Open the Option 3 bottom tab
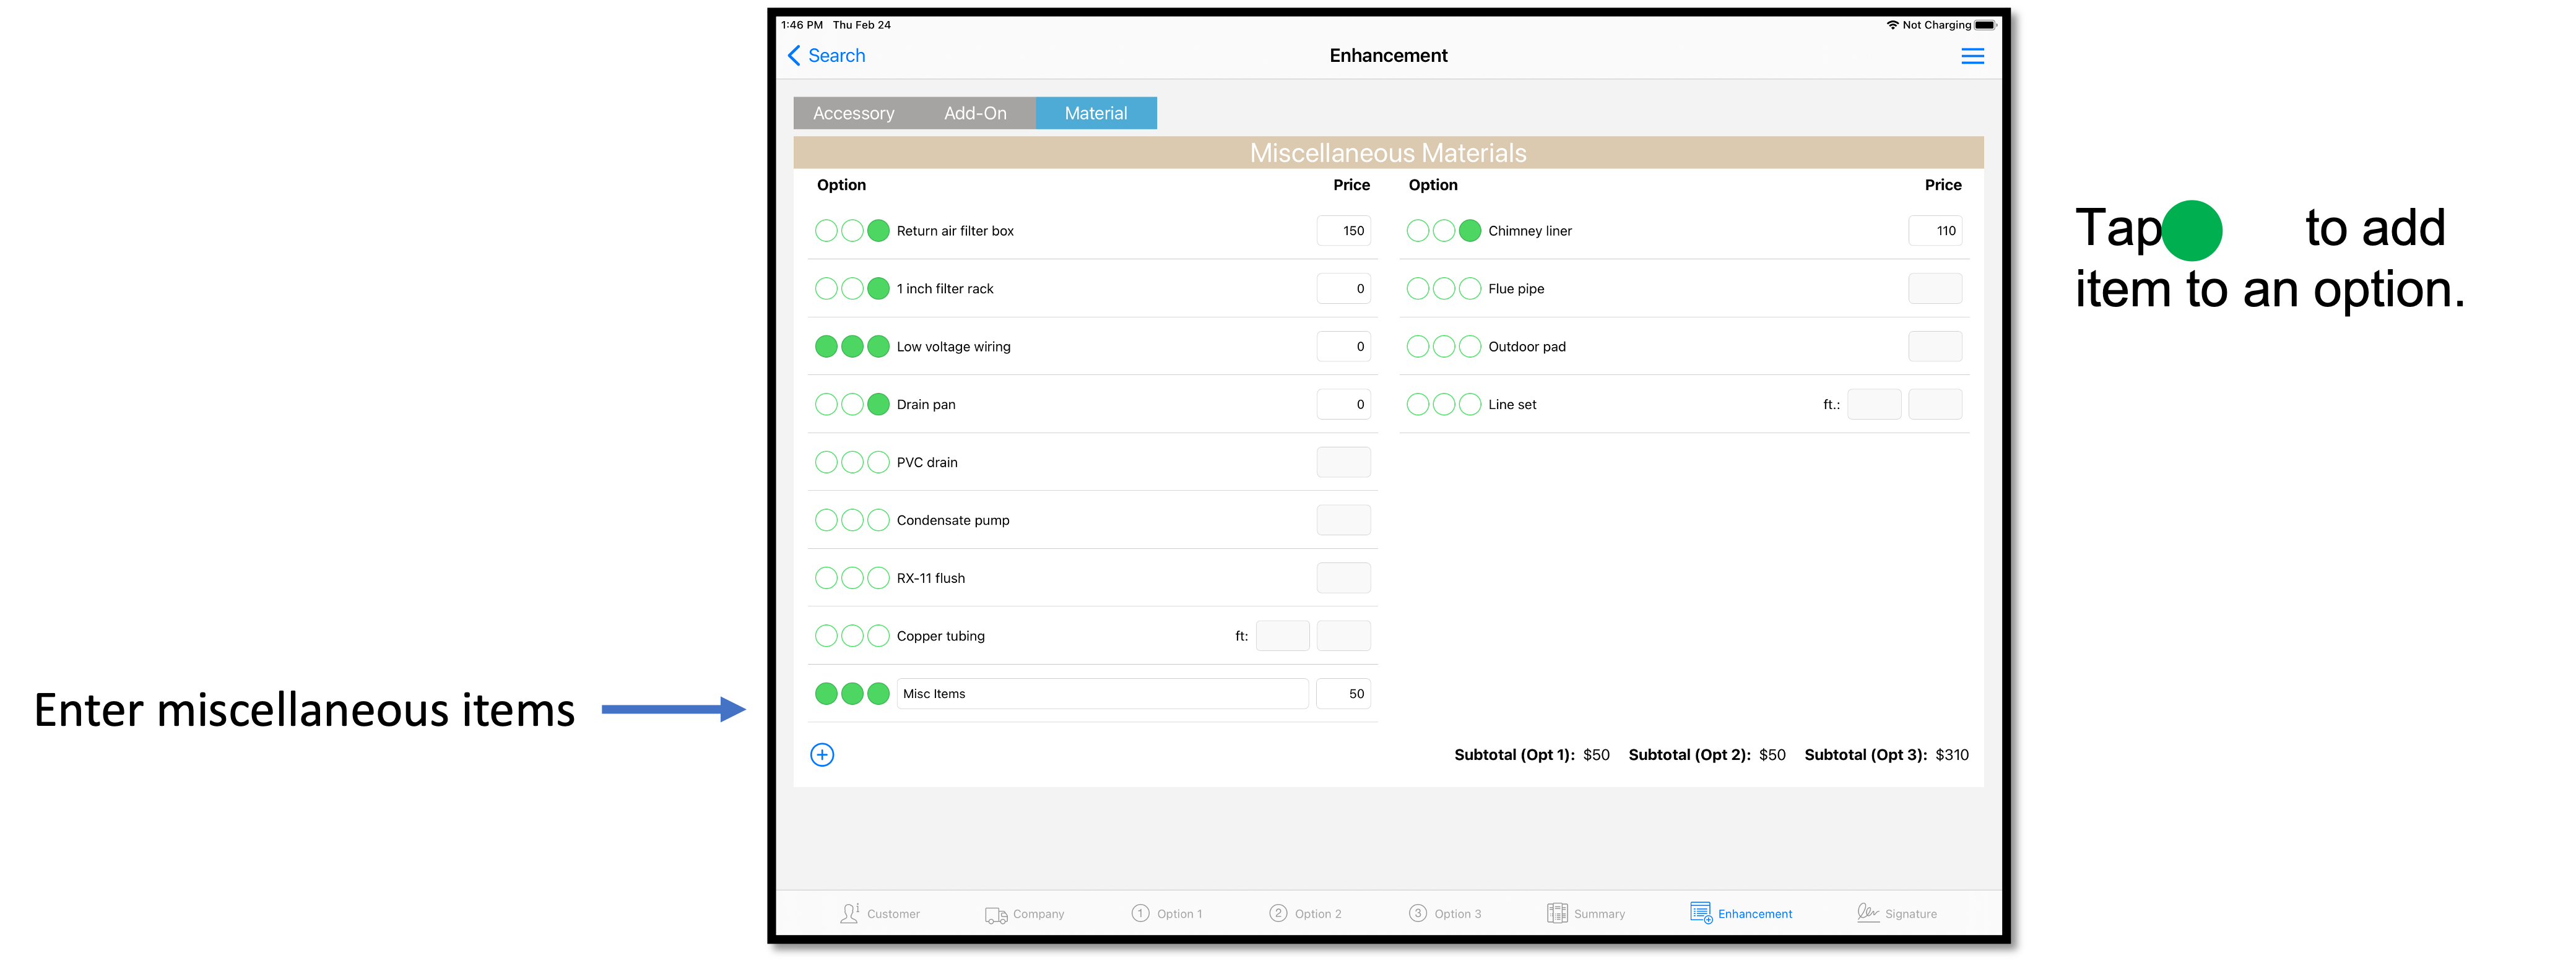The image size is (2576, 961). pos(1445,914)
